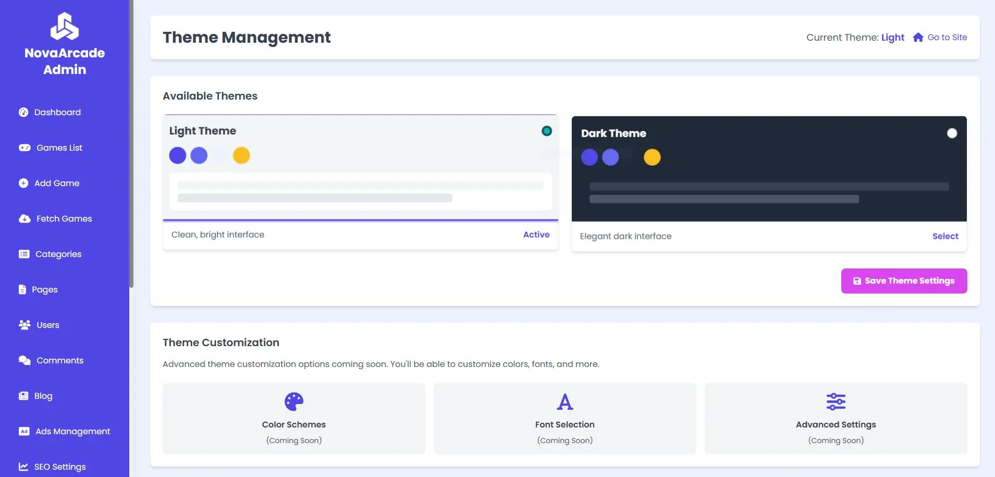Click the yellow swatch in Light Theme
The width and height of the screenshot is (995, 477).
(241, 155)
